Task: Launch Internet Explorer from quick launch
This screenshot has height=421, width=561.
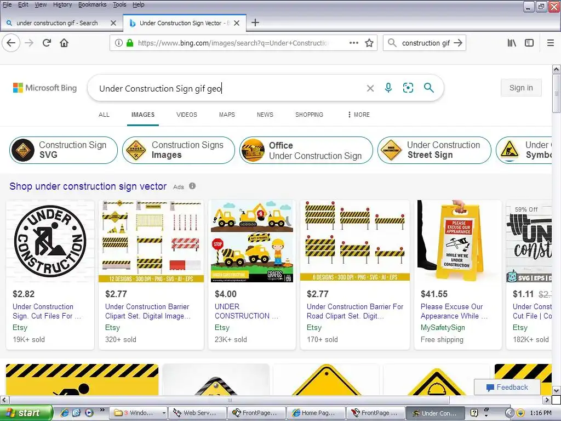Action: click(x=65, y=413)
